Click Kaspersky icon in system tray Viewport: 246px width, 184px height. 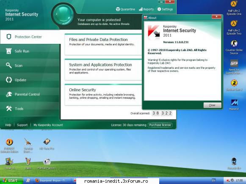[x=228, y=181]
